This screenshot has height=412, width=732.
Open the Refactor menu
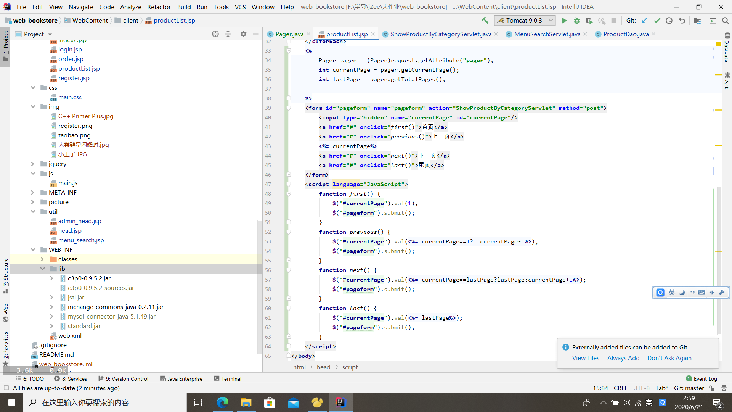159,7
